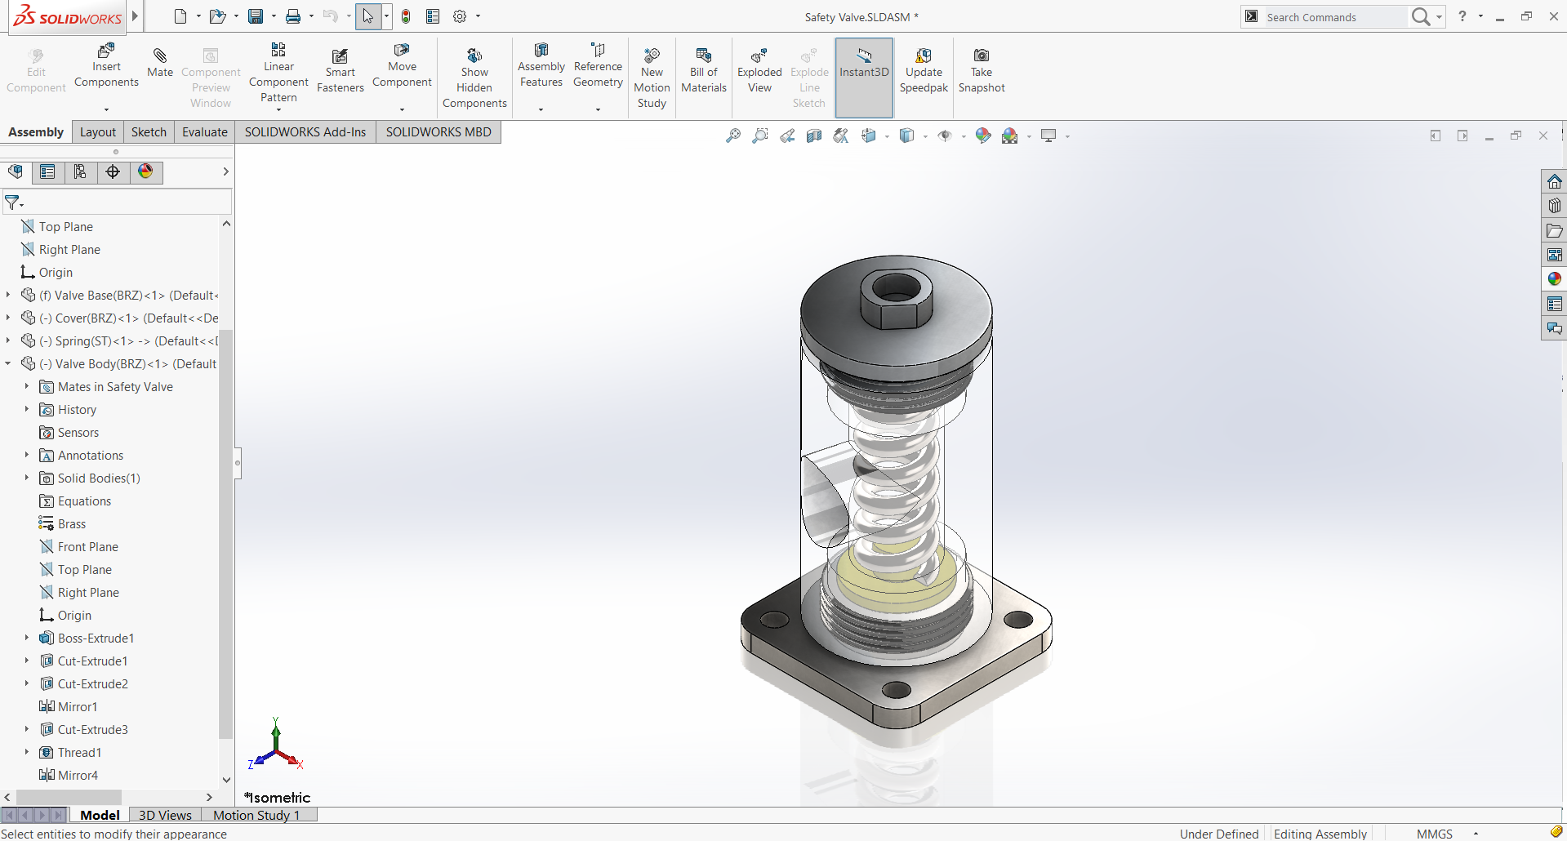Expand Cover(BRZ)<1> component node
This screenshot has height=841, width=1567.
tap(8, 318)
